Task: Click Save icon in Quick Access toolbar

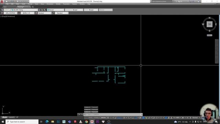Action: (x=12, y=1)
